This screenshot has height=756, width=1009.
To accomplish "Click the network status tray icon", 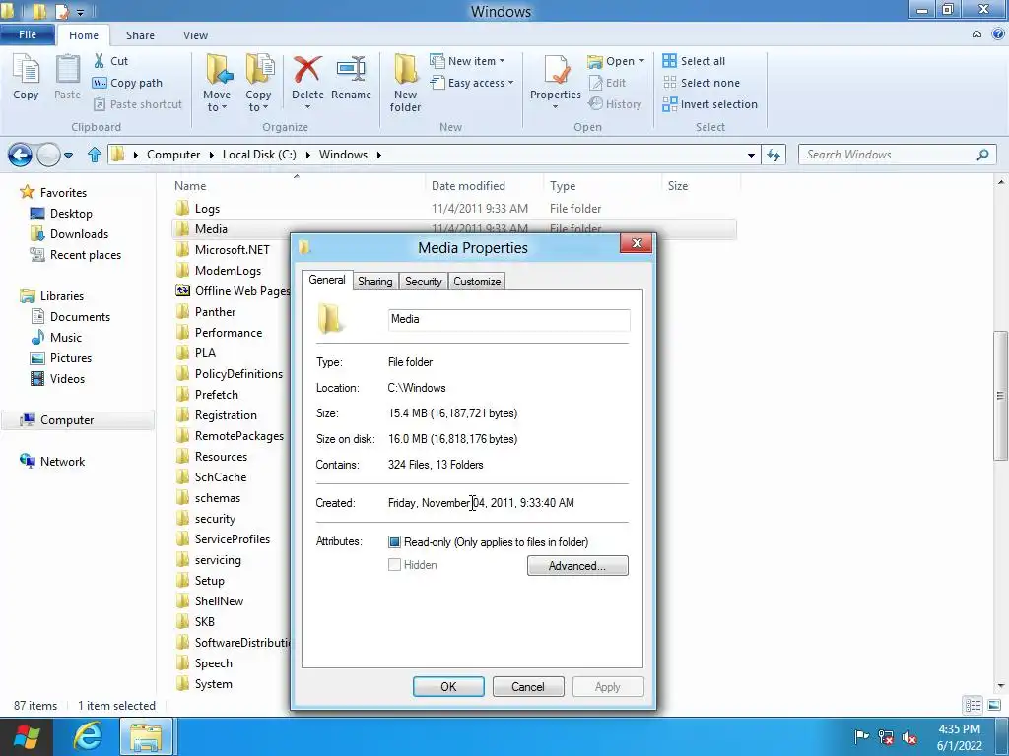I will 886,737.
